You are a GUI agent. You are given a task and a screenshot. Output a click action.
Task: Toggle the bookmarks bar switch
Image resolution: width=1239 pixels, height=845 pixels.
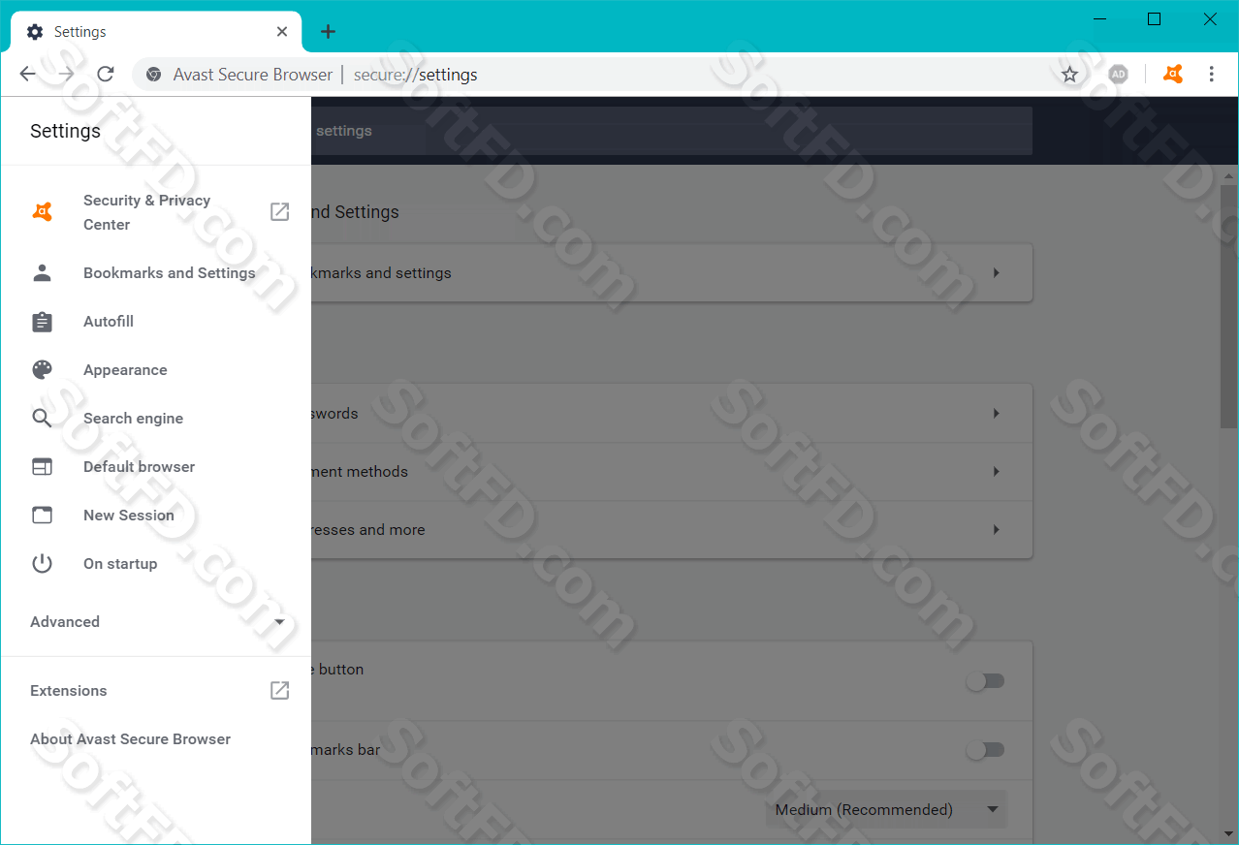click(x=986, y=749)
